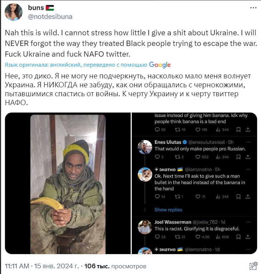The width and height of the screenshot is (261, 274).
Task: Open more options on знатно's 5h reply
Action: pyautogui.click(x=249, y=169)
